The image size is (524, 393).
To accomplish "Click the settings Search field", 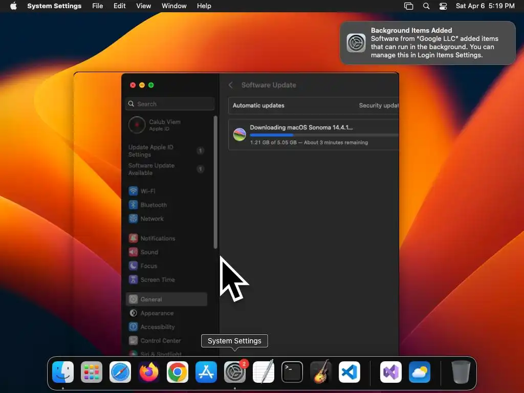I will point(170,104).
